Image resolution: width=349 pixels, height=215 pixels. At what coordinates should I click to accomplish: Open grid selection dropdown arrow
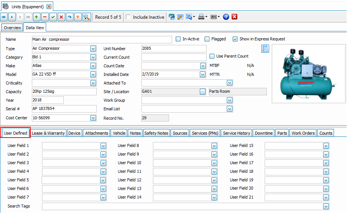194,17
